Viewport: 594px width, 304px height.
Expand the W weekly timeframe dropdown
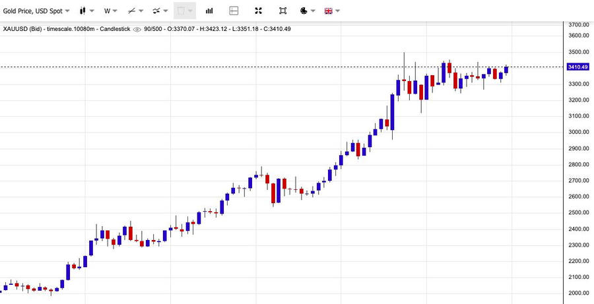(x=110, y=11)
